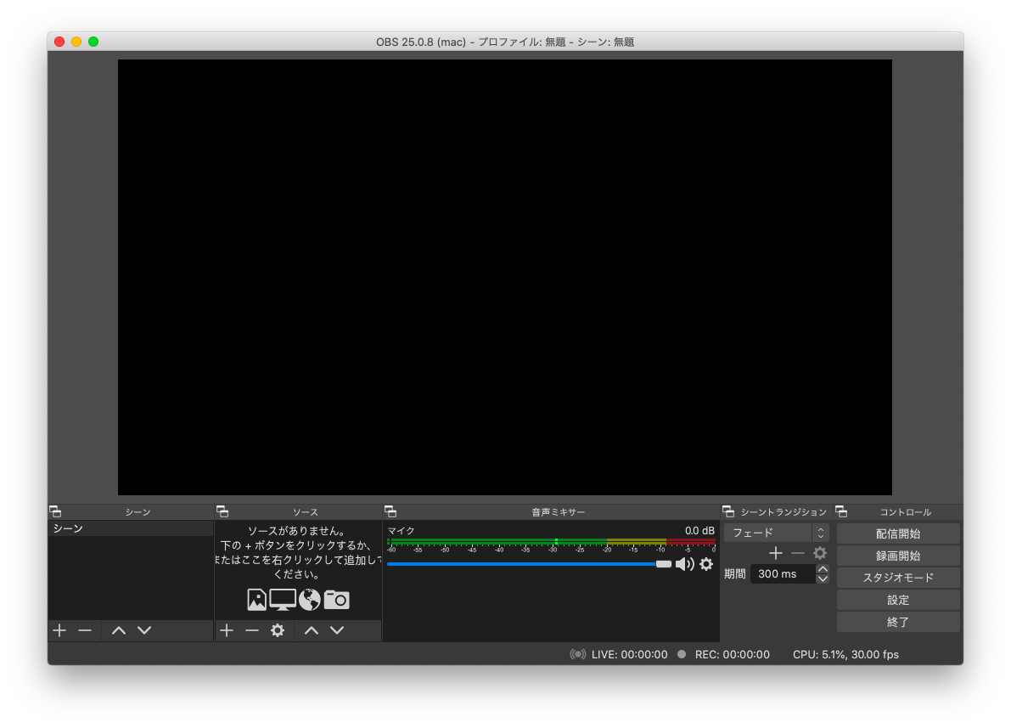Click the ソース panel title
This screenshot has height=728, width=1011.
(x=306, y=511)
